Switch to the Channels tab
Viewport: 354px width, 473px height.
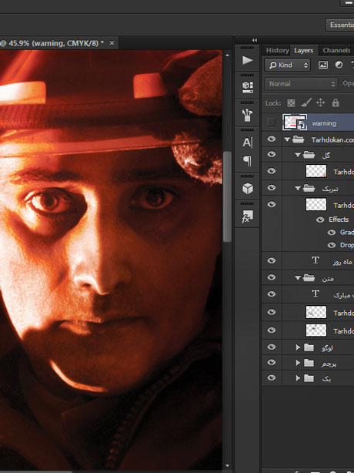[336, 50]
